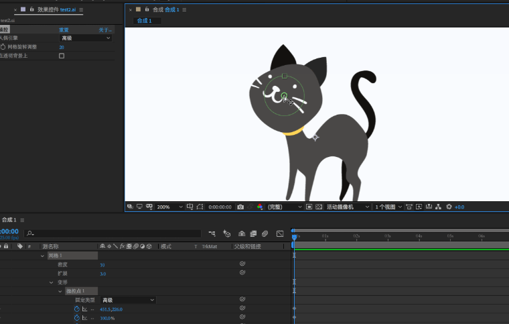Image resolution: width=509 pixels, height=324 pixels.
Task: Open show channel RGB color icon
Action: coord(260,207)
